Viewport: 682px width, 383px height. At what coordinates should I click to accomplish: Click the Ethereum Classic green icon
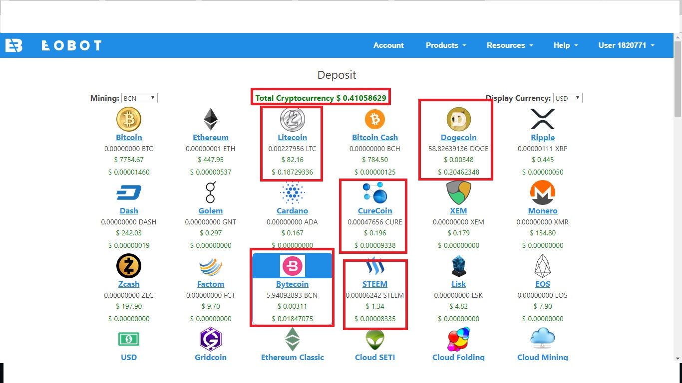293,340
